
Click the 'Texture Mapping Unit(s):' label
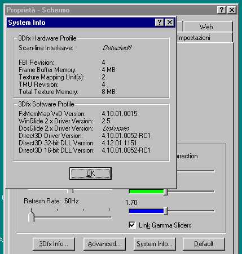tap(51, 77)
